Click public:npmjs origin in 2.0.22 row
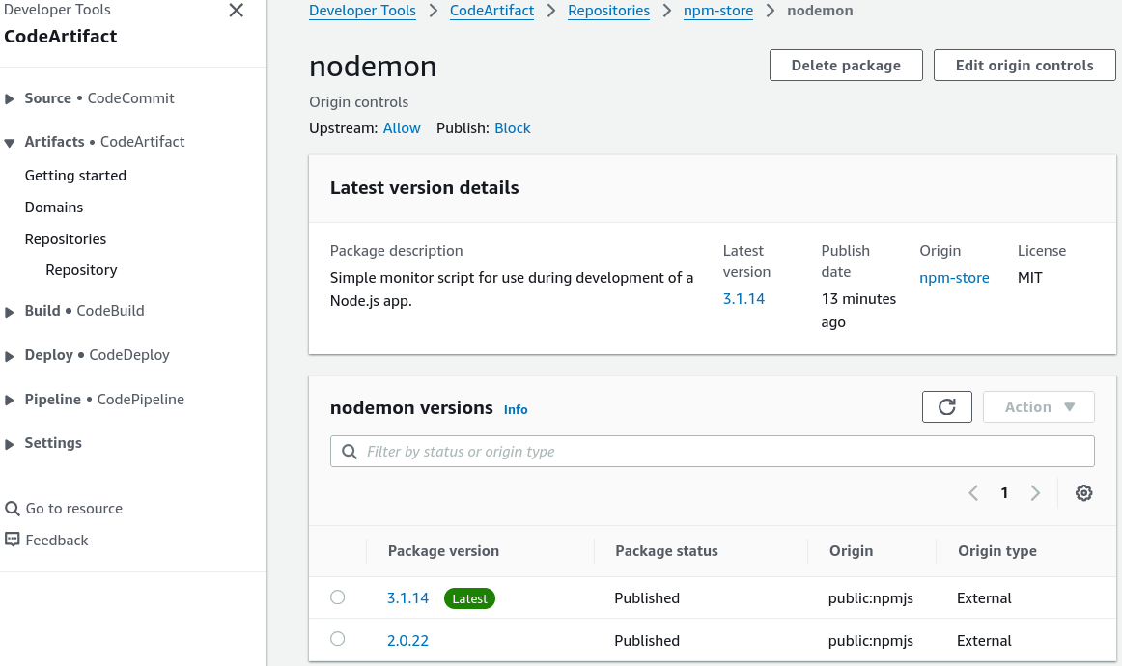The width and height of the screenshot is (1122, 666). (x=870, y=640)
